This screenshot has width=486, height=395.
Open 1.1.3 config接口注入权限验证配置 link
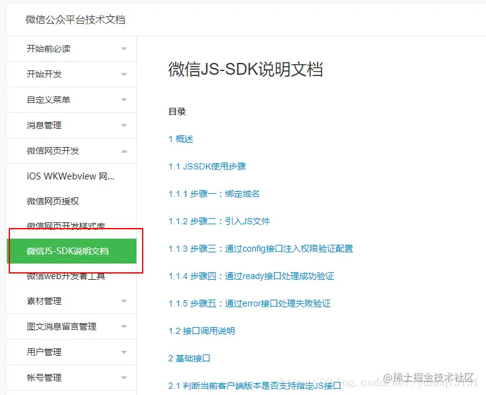[x=260, y=249]
